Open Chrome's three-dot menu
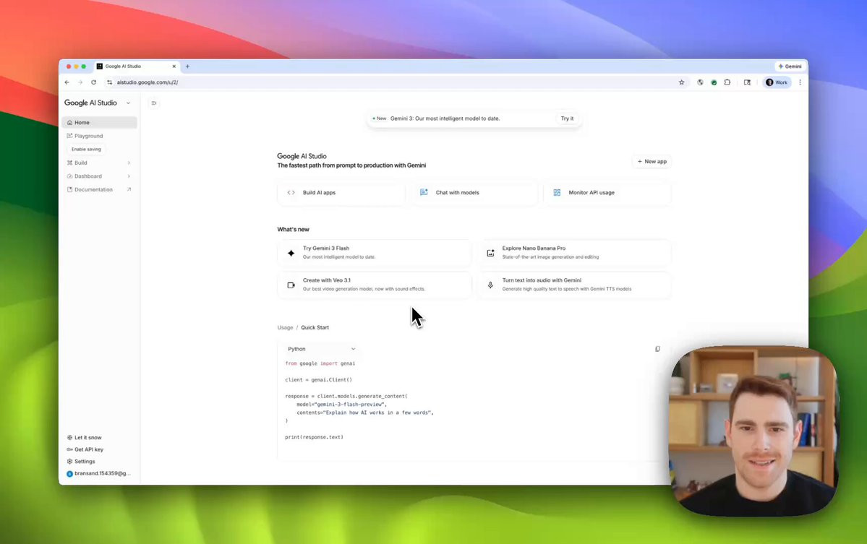The image size is (867, 544). click(800, 82)
